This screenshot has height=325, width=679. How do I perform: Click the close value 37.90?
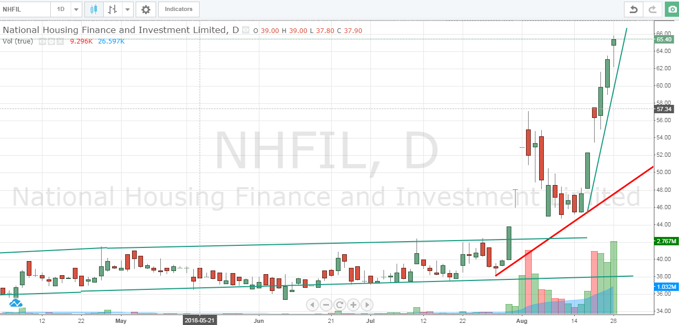pyautogui.click(x=353, y=31)
